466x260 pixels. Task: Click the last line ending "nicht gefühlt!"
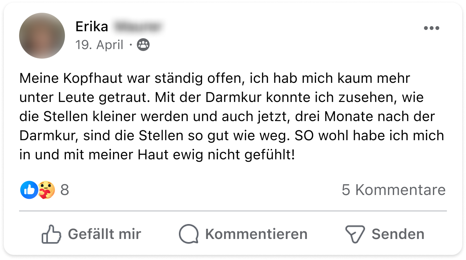point(157,155)
